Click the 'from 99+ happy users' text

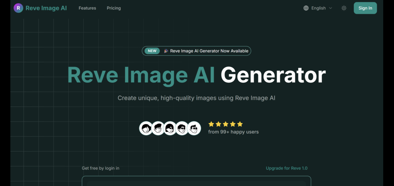coord(233,132)
